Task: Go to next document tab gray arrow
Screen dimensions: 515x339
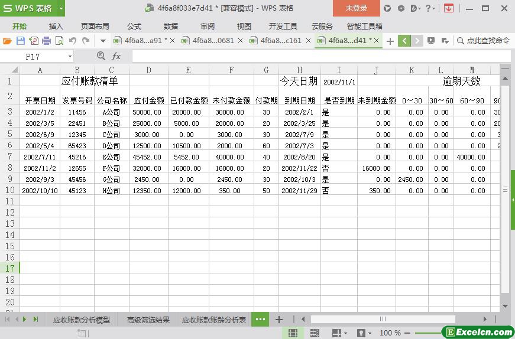Action: coord(417,41)
